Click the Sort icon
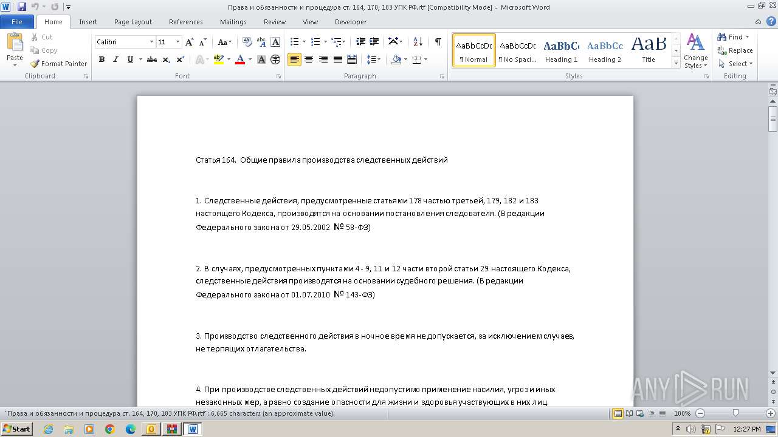This screenshot has height=437, width=778. (x=418, y=42)
